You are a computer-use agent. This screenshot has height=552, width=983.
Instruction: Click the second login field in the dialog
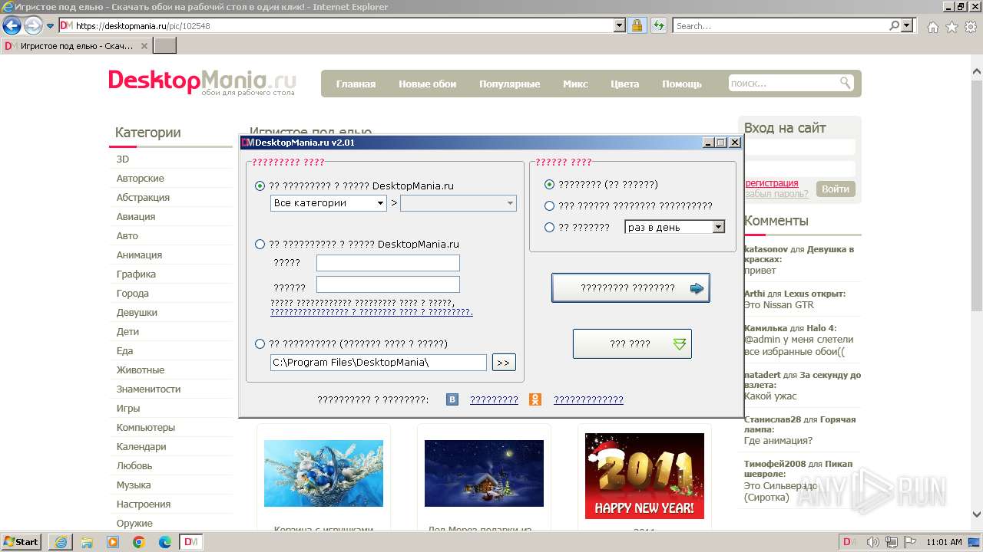pyautogui.click(x=388, y=284)
